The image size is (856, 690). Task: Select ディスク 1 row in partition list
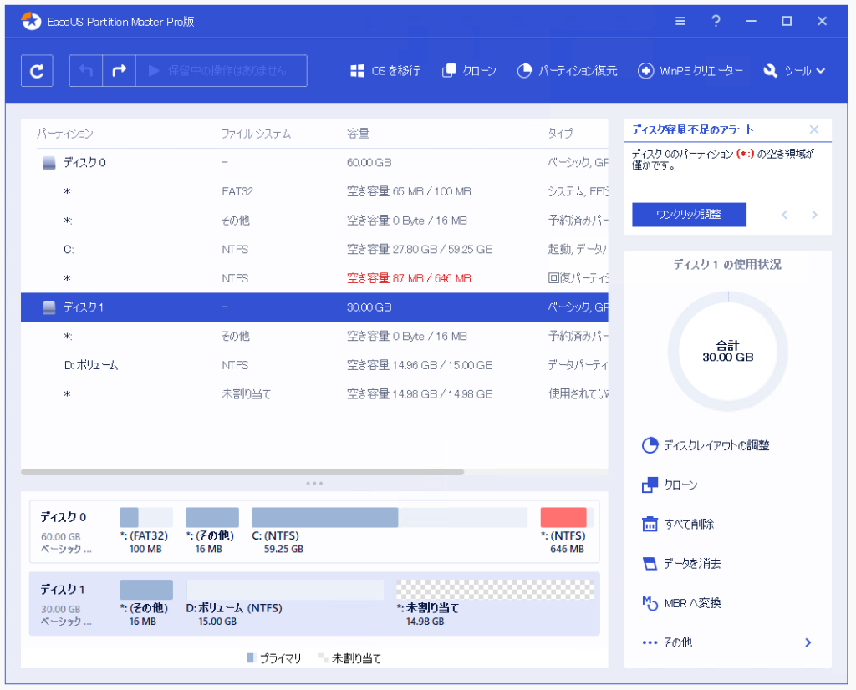[314, 307]
